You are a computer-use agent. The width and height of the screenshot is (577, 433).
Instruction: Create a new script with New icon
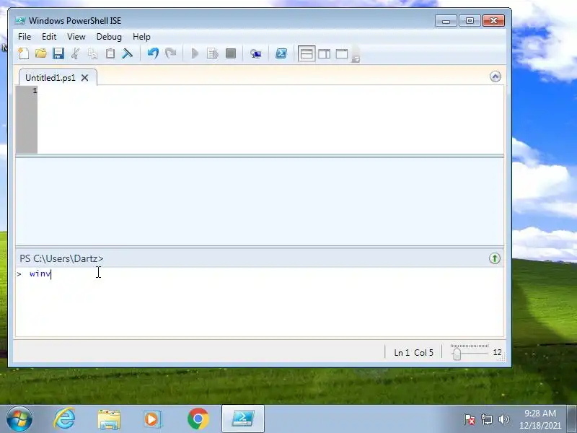click(24, 53)
